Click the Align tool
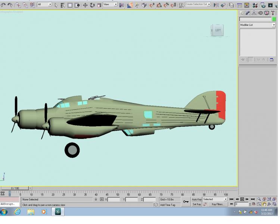280x224 pixels. pos(223,5)
